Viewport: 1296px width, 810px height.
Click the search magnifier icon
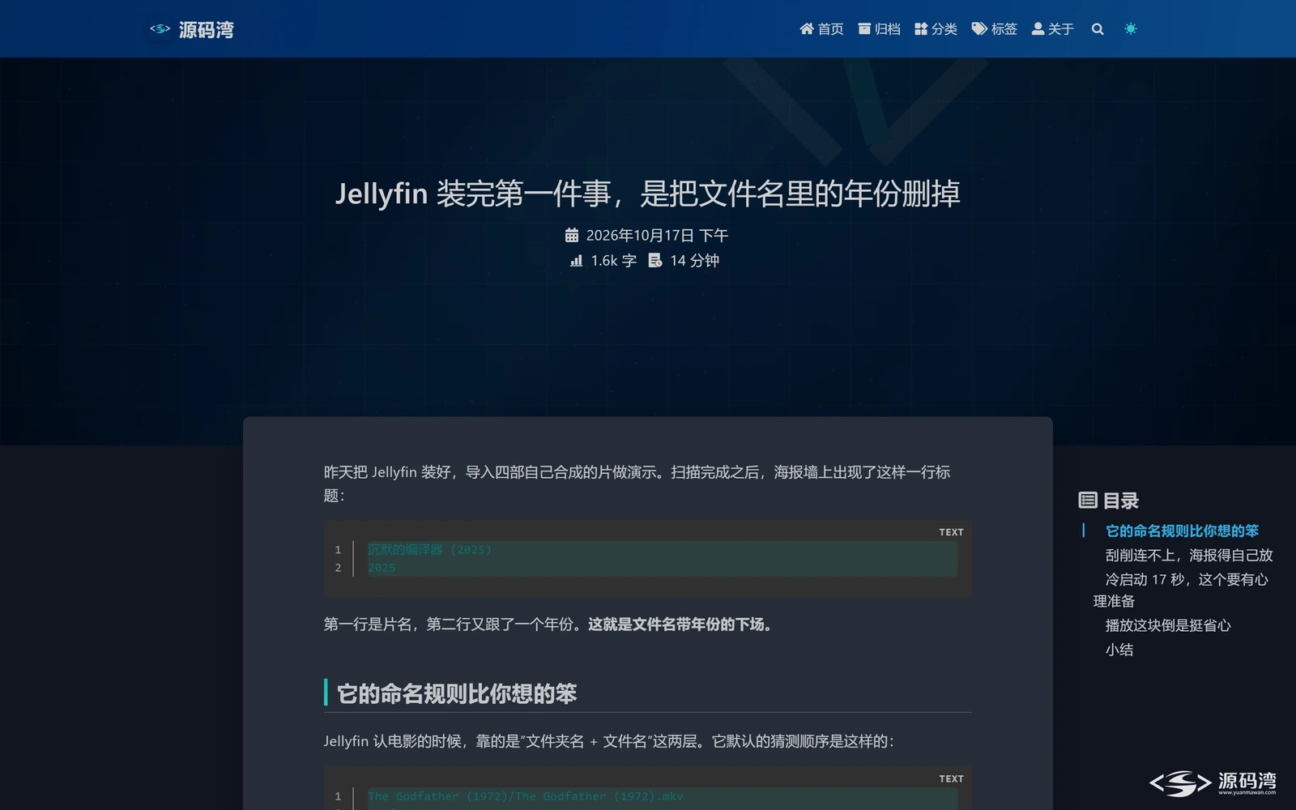point(1098,29)
